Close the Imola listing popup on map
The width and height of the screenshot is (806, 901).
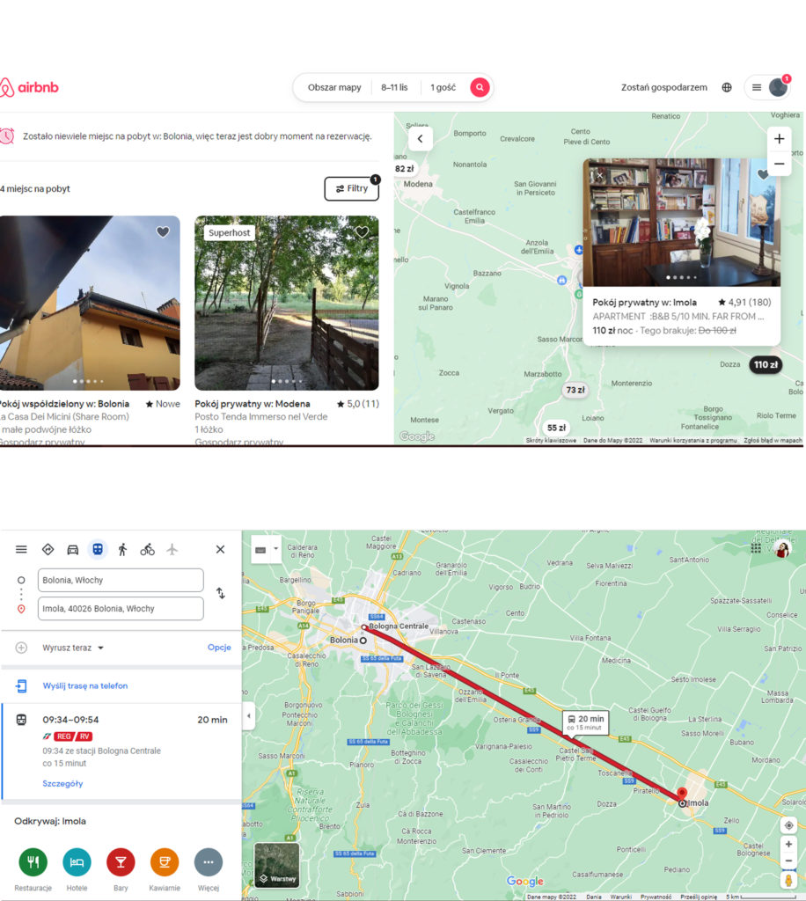coord(599,175)
